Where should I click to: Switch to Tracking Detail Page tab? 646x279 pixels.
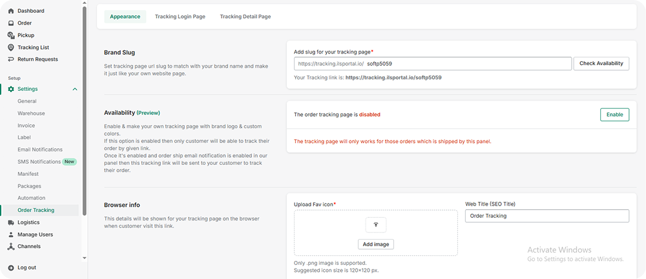tap(245, 17)
